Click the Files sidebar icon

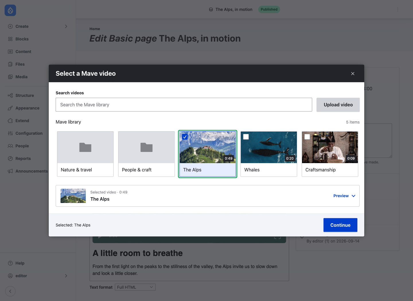point(10,64)
